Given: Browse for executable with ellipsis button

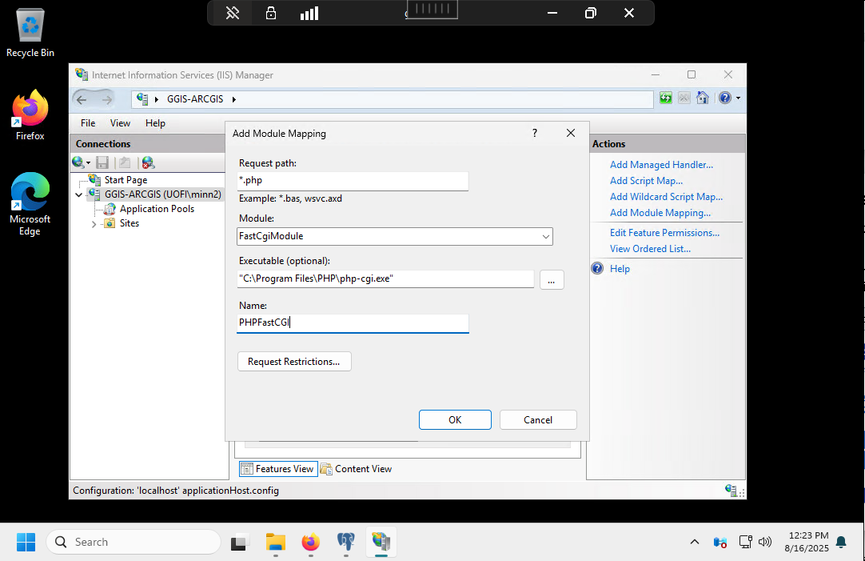Looking at the screenshot, I should [551, 280].
